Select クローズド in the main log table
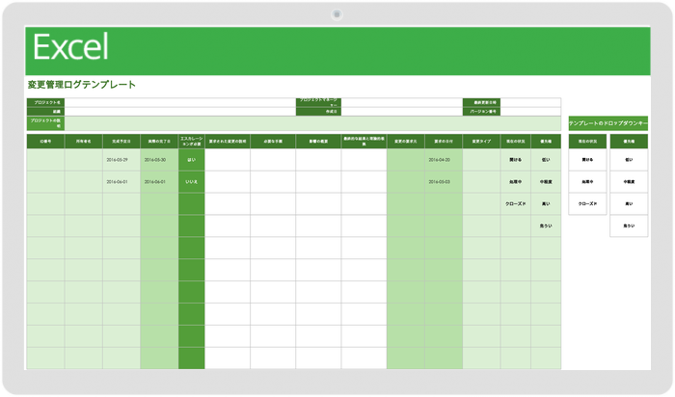 point(515,204)
